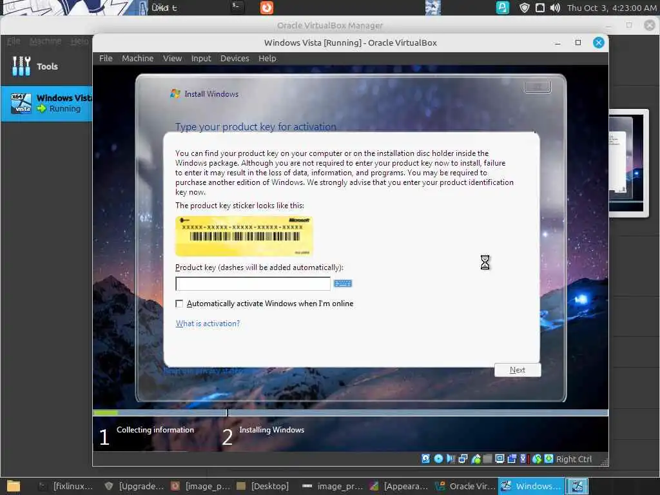Switch to the [fixlinux... taskbar window

pos(66,486)
